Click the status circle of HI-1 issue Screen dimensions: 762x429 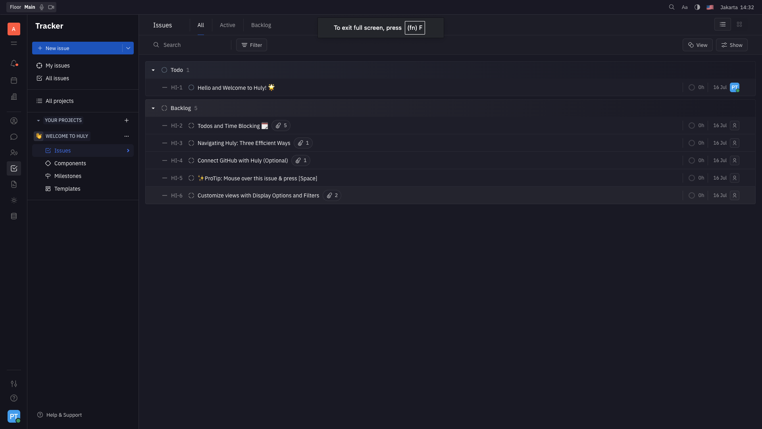click(x=191, y=87)
